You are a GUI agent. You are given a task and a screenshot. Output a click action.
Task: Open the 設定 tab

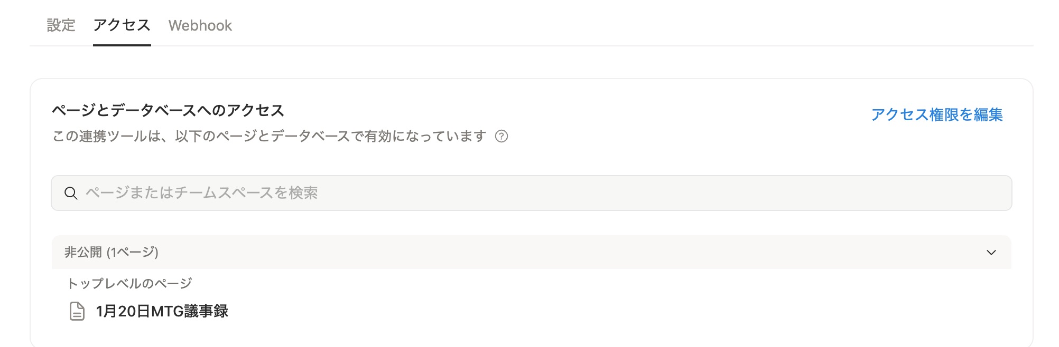61,25
